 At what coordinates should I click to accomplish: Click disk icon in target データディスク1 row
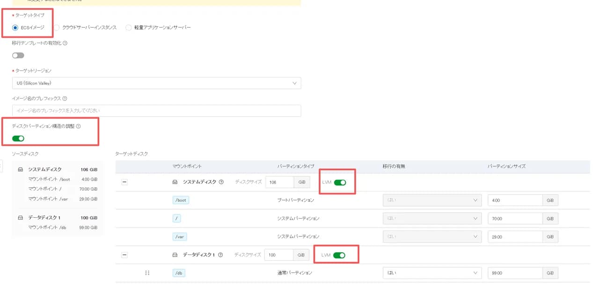tap(175, 255)
